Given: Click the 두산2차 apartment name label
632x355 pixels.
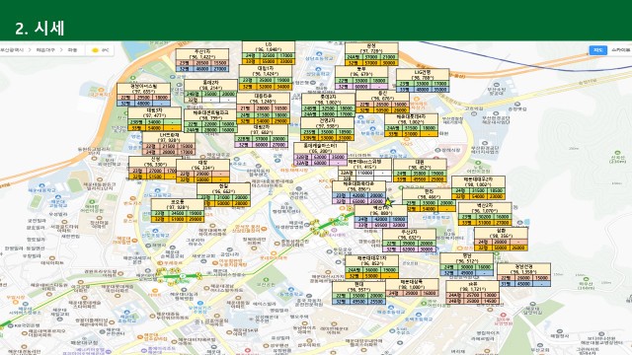Looking at the screenshot, I should click(409, 232).
